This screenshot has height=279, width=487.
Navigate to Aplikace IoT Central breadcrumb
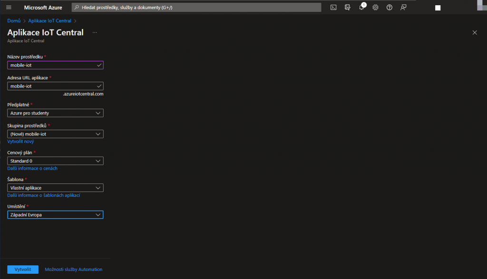(49, 21)
